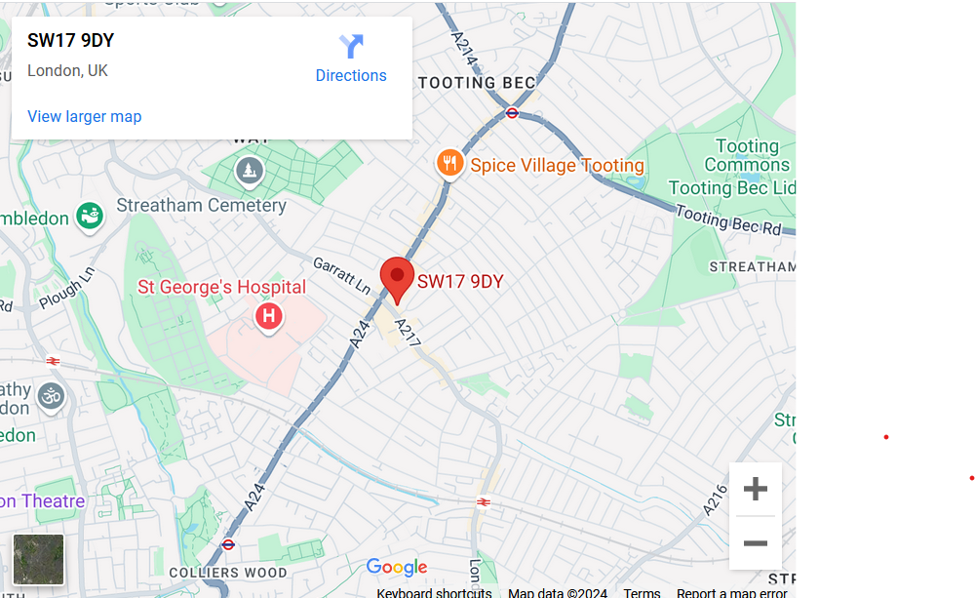The image size is (975, 598).
Task: Open the View larger map link
Action: coord(85,116)
